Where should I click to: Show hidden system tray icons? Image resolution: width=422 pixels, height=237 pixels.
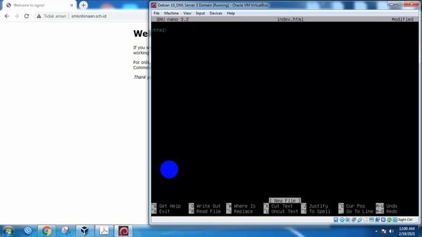pos(377,231)
